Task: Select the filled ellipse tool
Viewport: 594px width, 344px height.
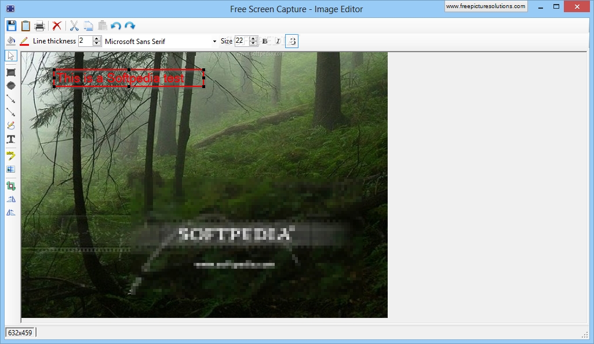Action: pos(11,86)
